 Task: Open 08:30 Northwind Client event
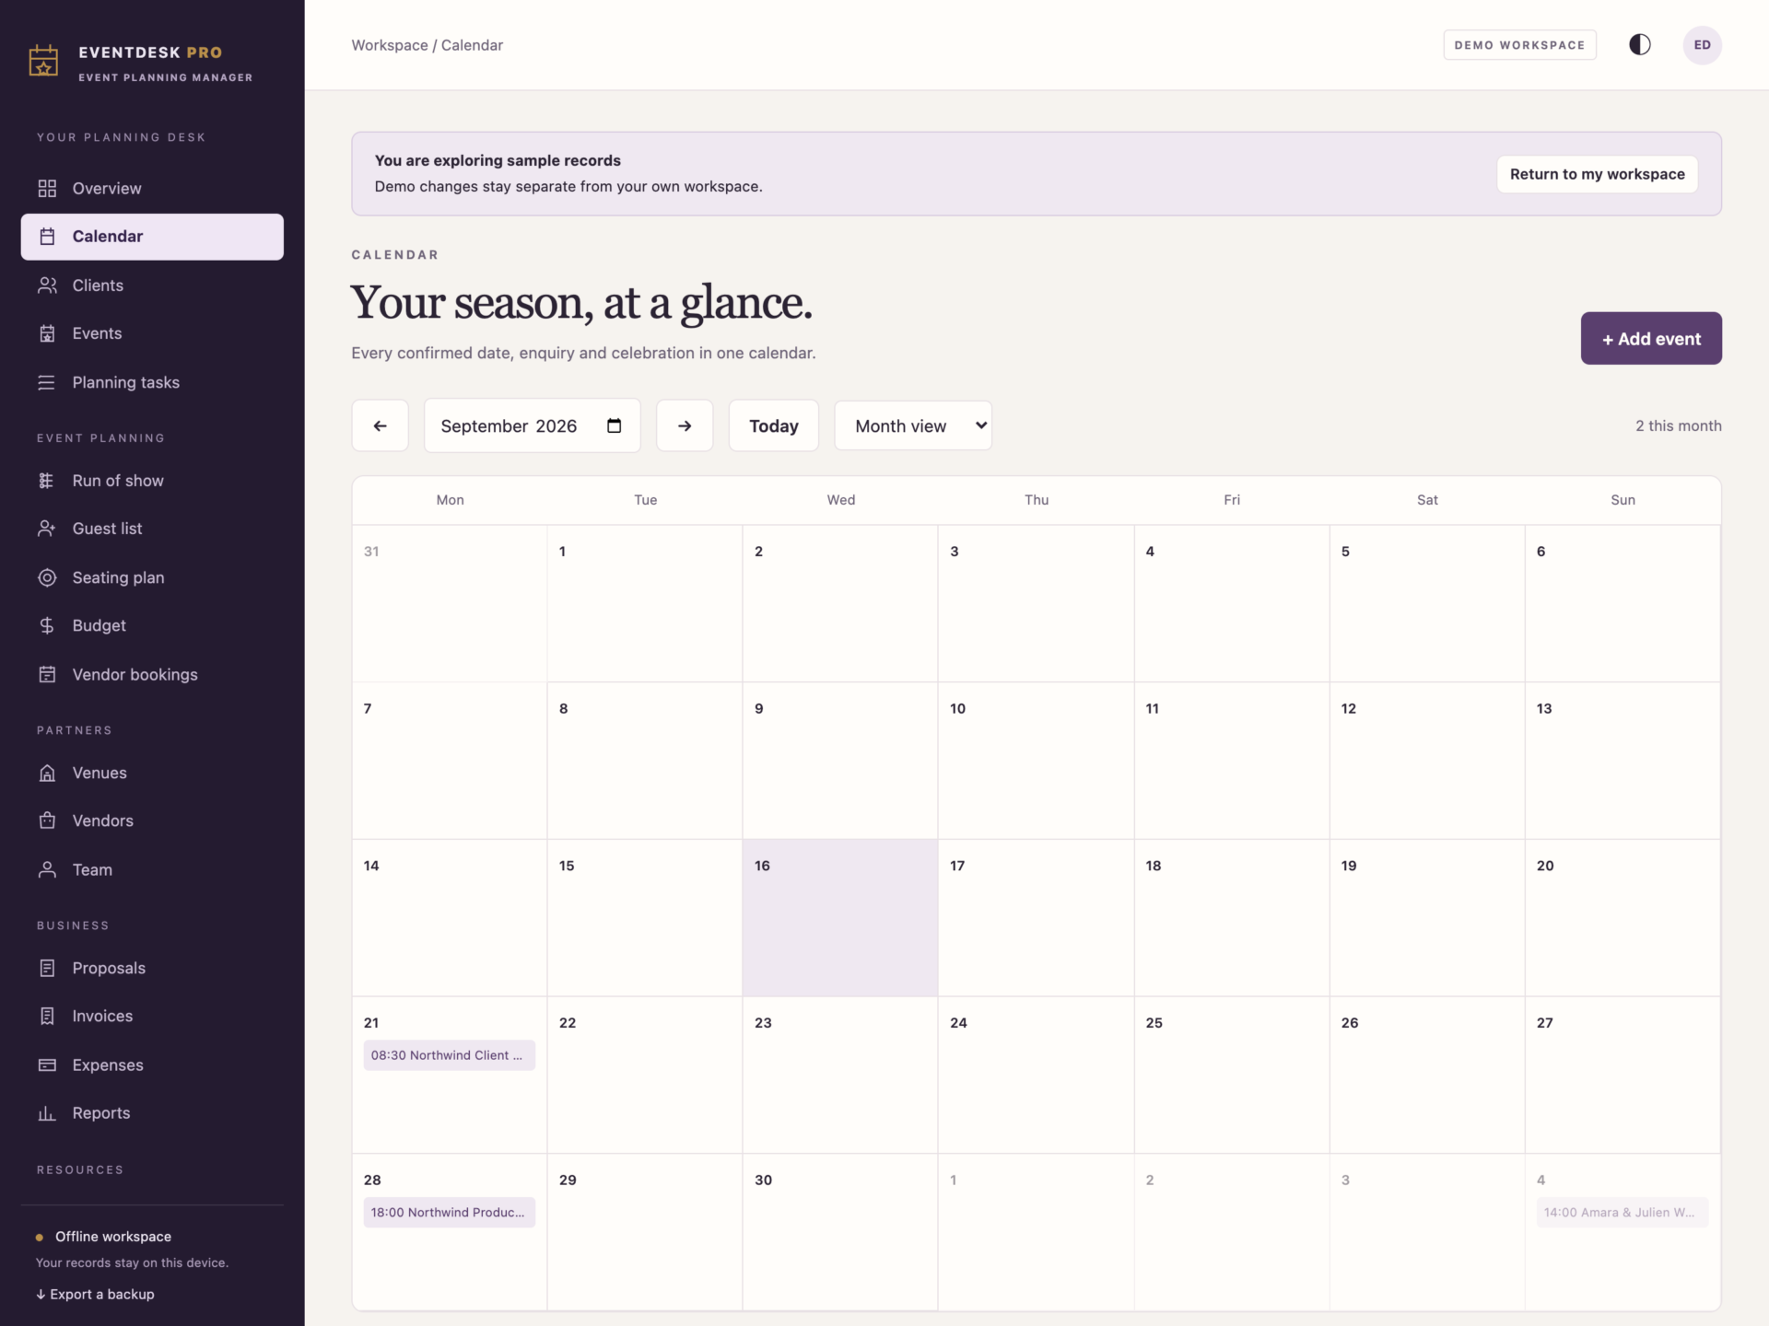point(449,1055)
